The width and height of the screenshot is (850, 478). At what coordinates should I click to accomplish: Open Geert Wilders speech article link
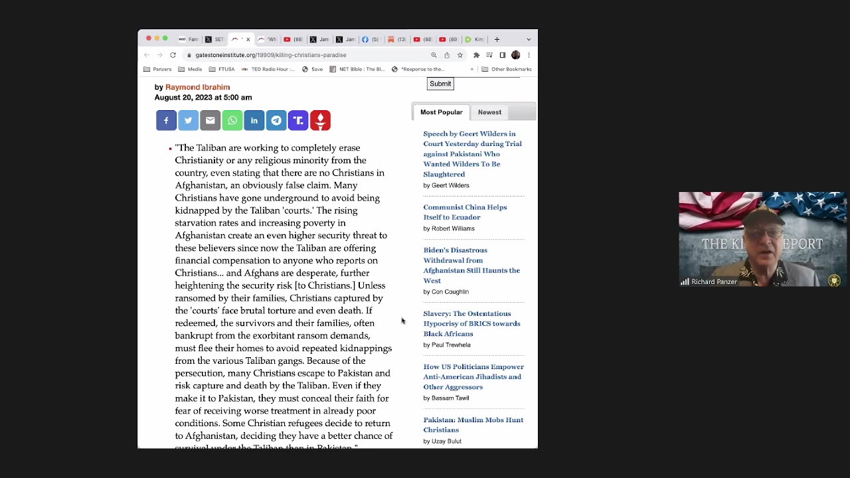pyautogui.click(x=472, y=154)
